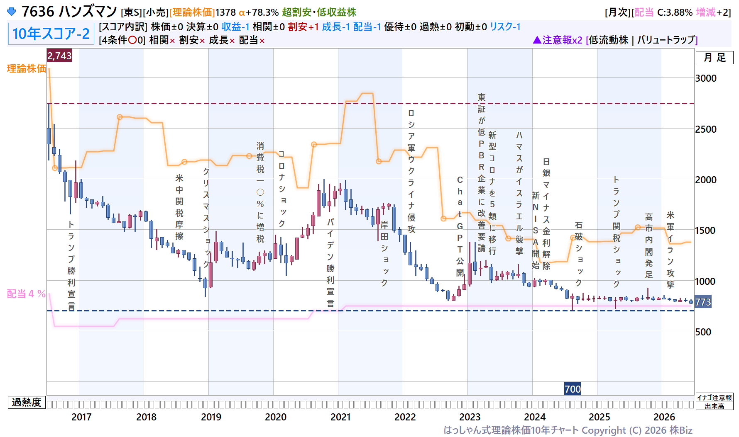
Task: Click the バリュートラップ warning tag
Action: (666, 40)
